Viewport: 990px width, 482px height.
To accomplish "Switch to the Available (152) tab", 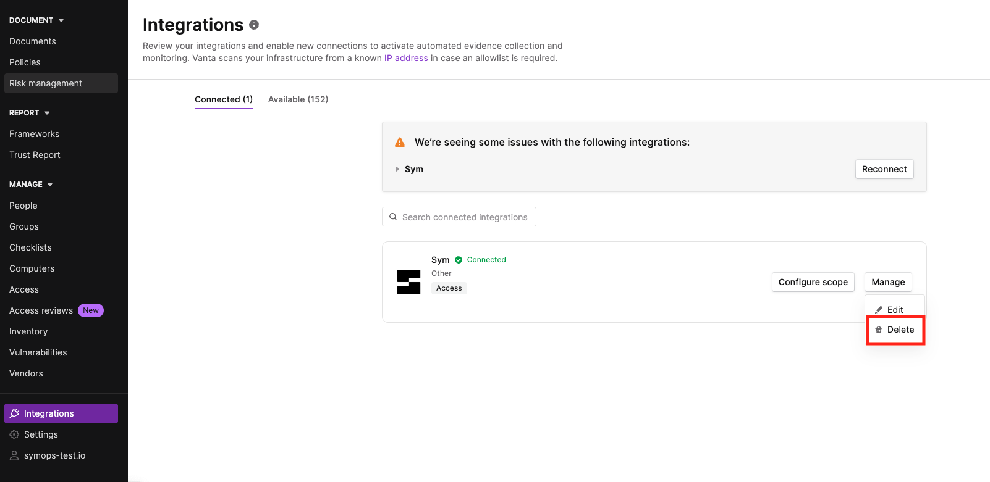I will click(298, 99).
